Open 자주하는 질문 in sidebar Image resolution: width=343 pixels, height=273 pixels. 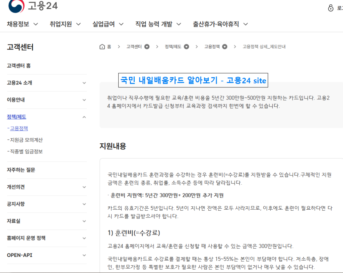click(21, 170)
